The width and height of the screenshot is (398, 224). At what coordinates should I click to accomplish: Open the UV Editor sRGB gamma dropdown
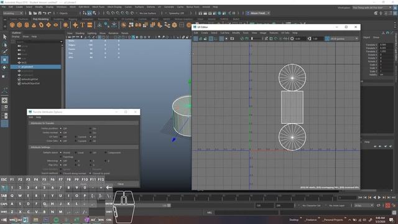(344, 39)
